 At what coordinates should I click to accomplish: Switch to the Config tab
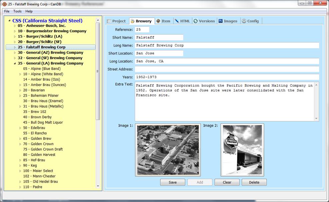(x=250, y=21)
